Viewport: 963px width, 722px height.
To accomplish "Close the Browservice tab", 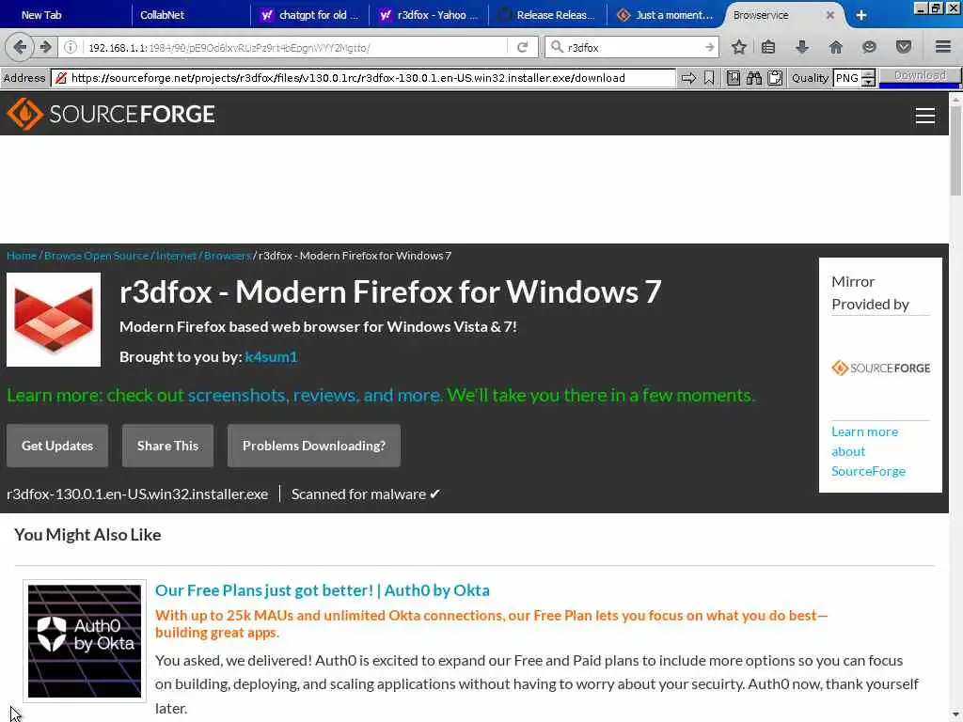I will 829,15.
